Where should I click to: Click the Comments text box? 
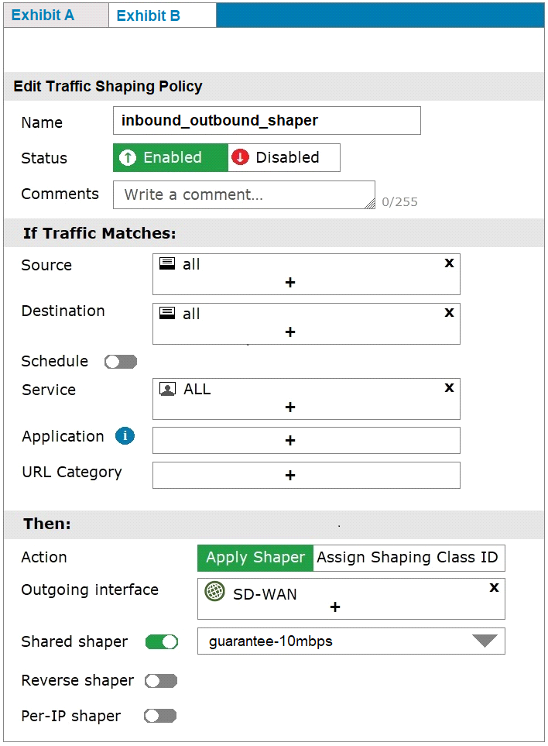(x=244, y=194)
